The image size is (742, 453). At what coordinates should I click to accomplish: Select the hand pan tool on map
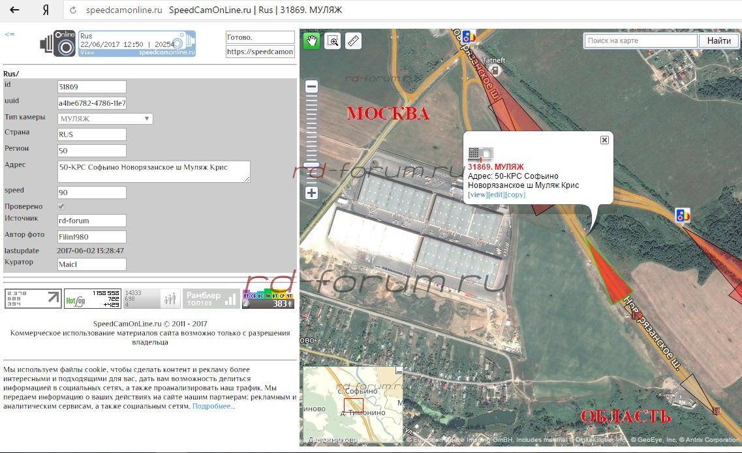coord(311,41)
